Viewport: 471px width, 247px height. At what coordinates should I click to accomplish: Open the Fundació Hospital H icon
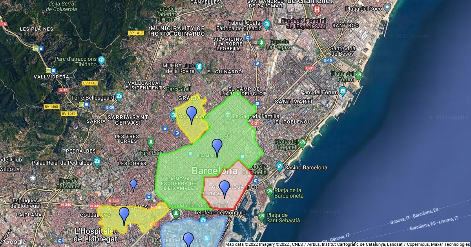[317, 9]
